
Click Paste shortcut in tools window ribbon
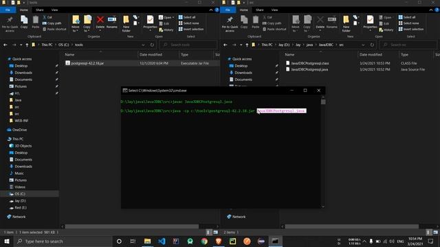click(54, 29)
